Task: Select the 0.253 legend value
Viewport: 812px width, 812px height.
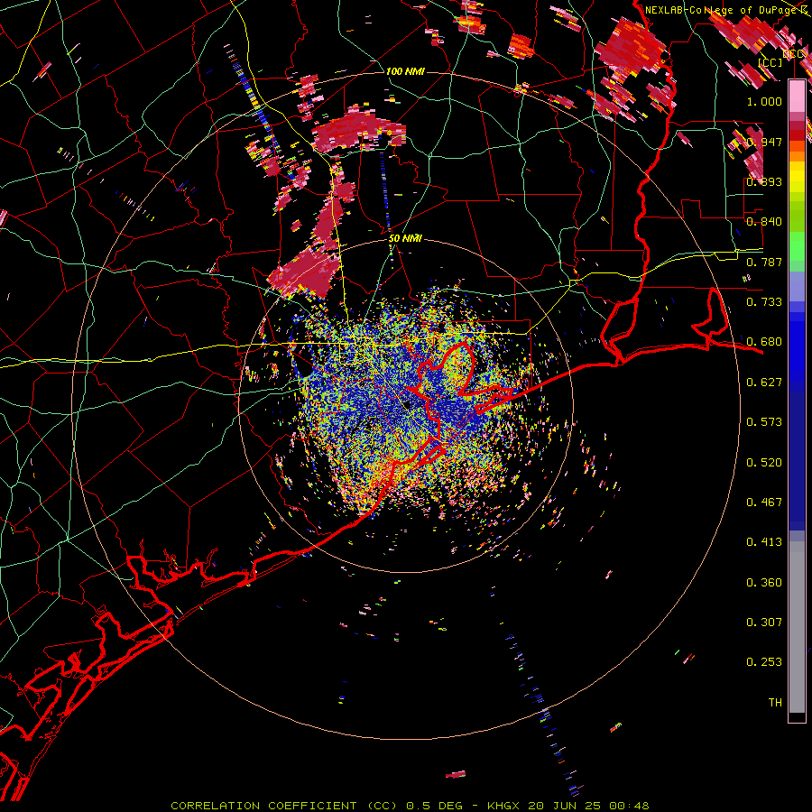Action: click(764, 662)
